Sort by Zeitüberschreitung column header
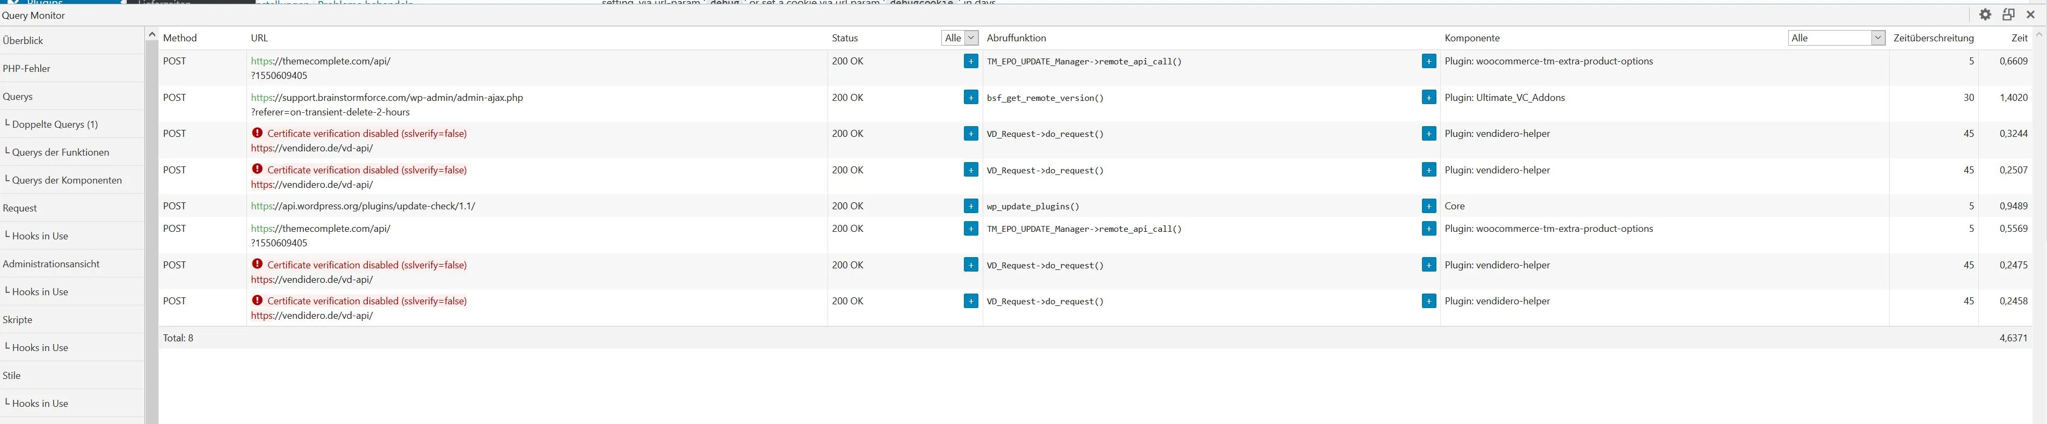The width and height of the screenshot is (2047, 424). tap(1933, 38)
